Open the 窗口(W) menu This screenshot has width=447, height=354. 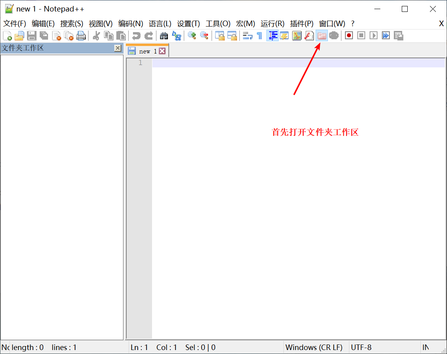(332, 24)
